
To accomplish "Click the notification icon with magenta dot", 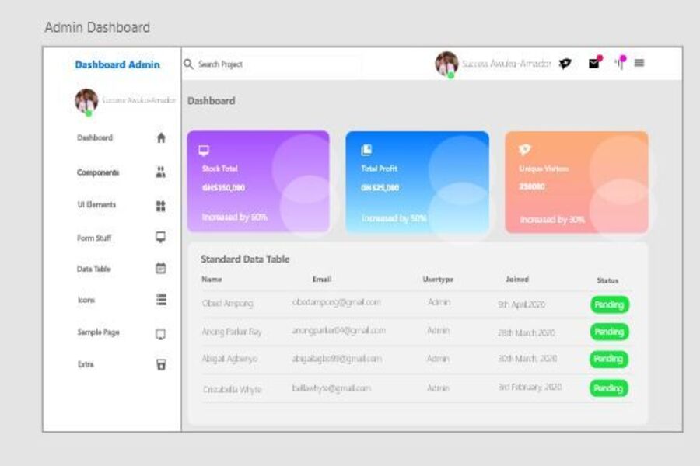I will pos(620,63).
